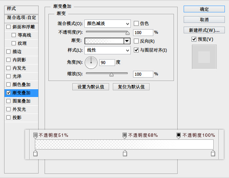The height and width of the screenshot is (178, 229).
Task: Click the 缩放 percentage input field
Action: point(143,74)
